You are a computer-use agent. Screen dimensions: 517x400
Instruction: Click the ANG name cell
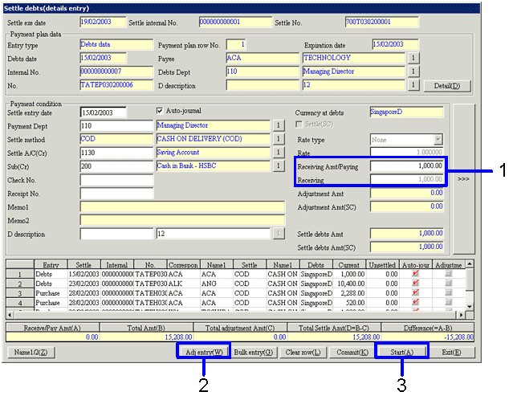[217, 284]
